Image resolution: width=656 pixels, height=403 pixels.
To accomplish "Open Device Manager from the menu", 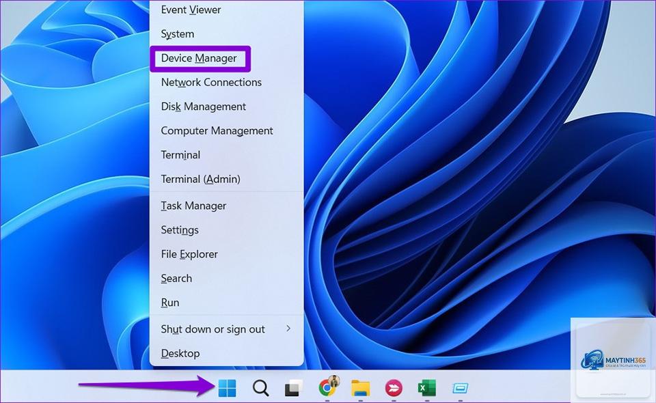I will [x=226, y=58].
